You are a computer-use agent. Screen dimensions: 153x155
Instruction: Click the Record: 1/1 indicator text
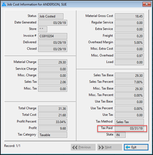[12, 146]
